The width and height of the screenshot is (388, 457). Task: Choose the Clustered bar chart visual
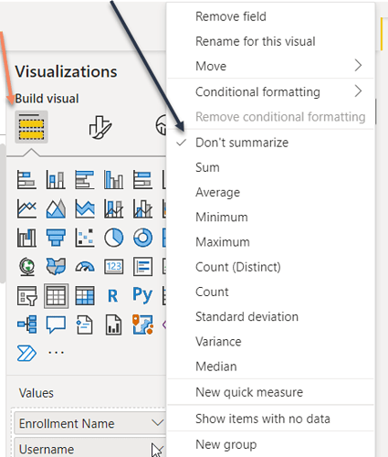[x=85, y=179]
